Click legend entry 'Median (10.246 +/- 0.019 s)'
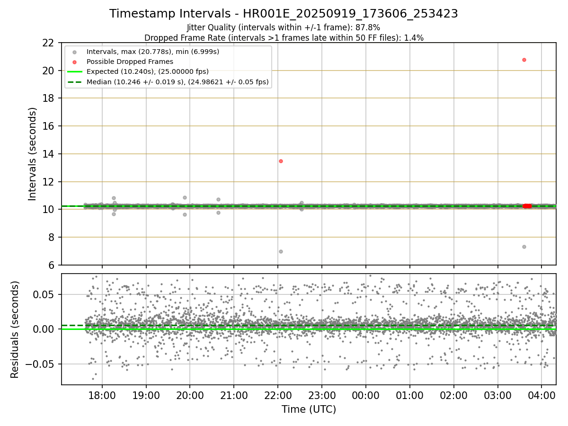Screen dimensions: 568x426 coord(177,82)
